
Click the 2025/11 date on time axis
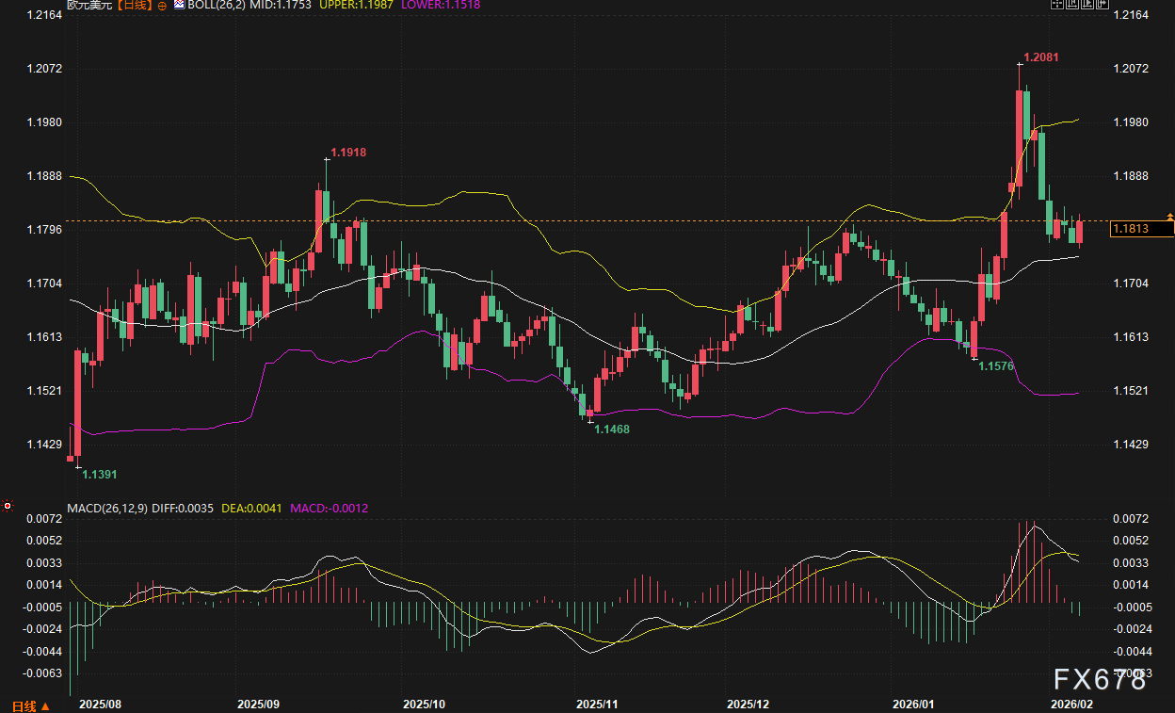(x=595, y=704)
